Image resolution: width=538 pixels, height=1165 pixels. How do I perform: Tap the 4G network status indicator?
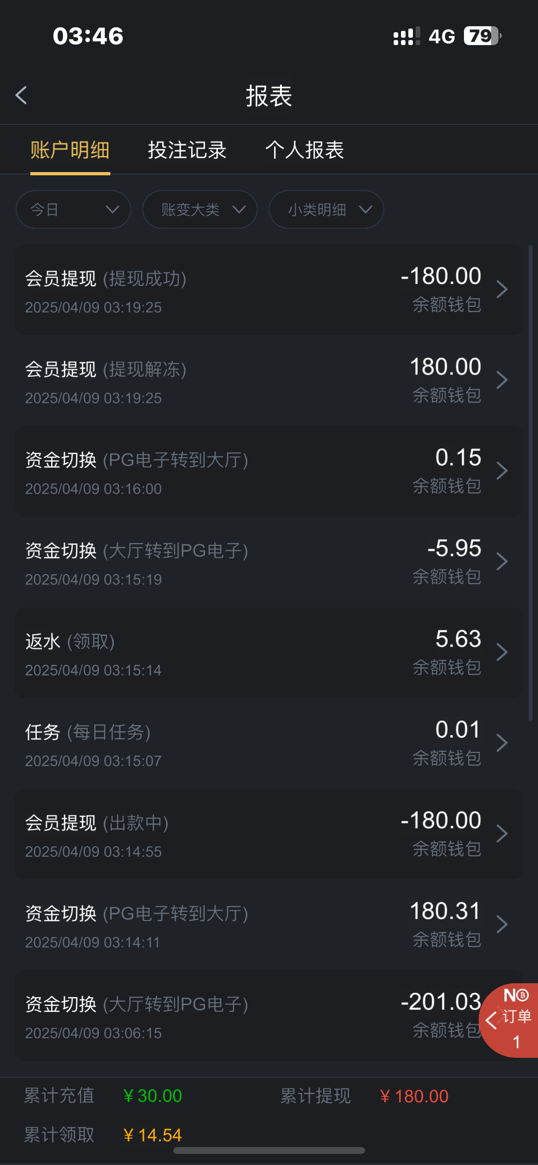tap(441, 36)
